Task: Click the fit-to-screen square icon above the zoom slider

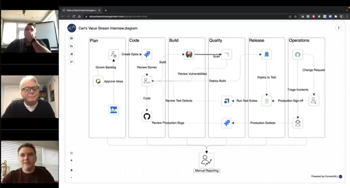Action: coord(72,153)
